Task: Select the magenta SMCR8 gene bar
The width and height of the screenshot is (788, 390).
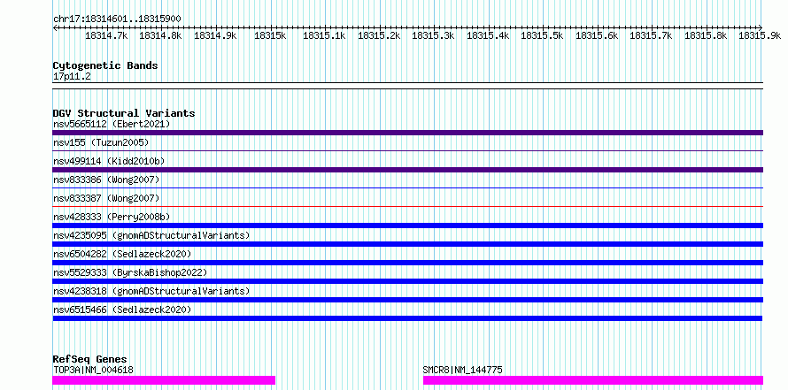Action: pyautogui.click(x=593, y=380)
